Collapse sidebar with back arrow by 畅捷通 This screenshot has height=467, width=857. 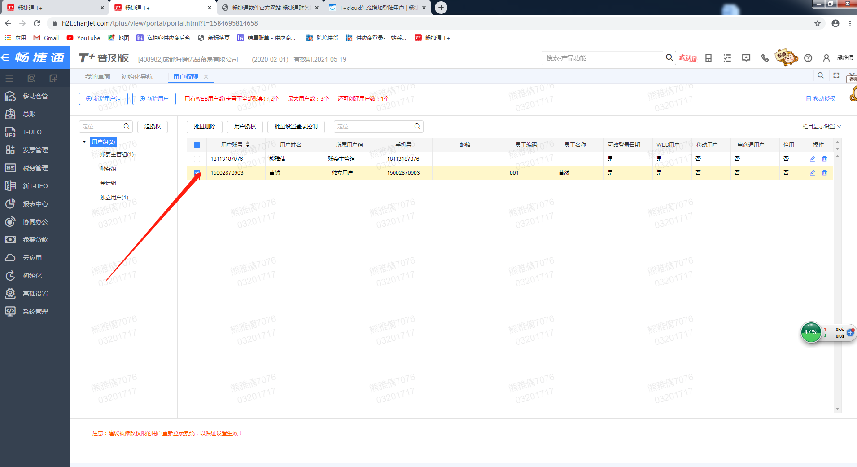tap(5, 57)
